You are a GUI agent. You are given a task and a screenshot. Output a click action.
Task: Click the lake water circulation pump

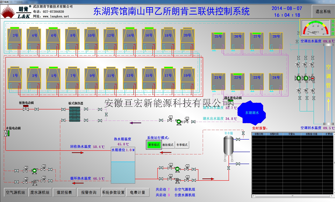tap(179, 122)
